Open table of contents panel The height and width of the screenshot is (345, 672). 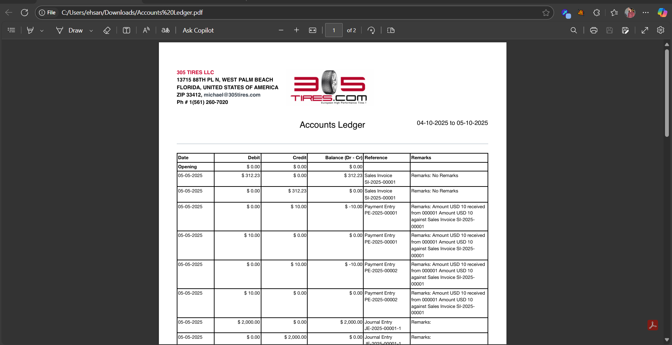coord(12,30)
